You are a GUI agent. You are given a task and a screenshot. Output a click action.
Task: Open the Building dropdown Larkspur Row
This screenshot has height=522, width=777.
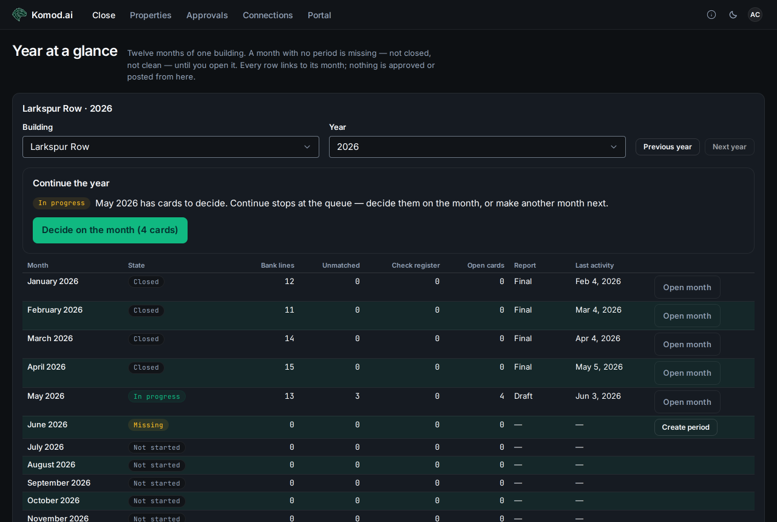171,147
